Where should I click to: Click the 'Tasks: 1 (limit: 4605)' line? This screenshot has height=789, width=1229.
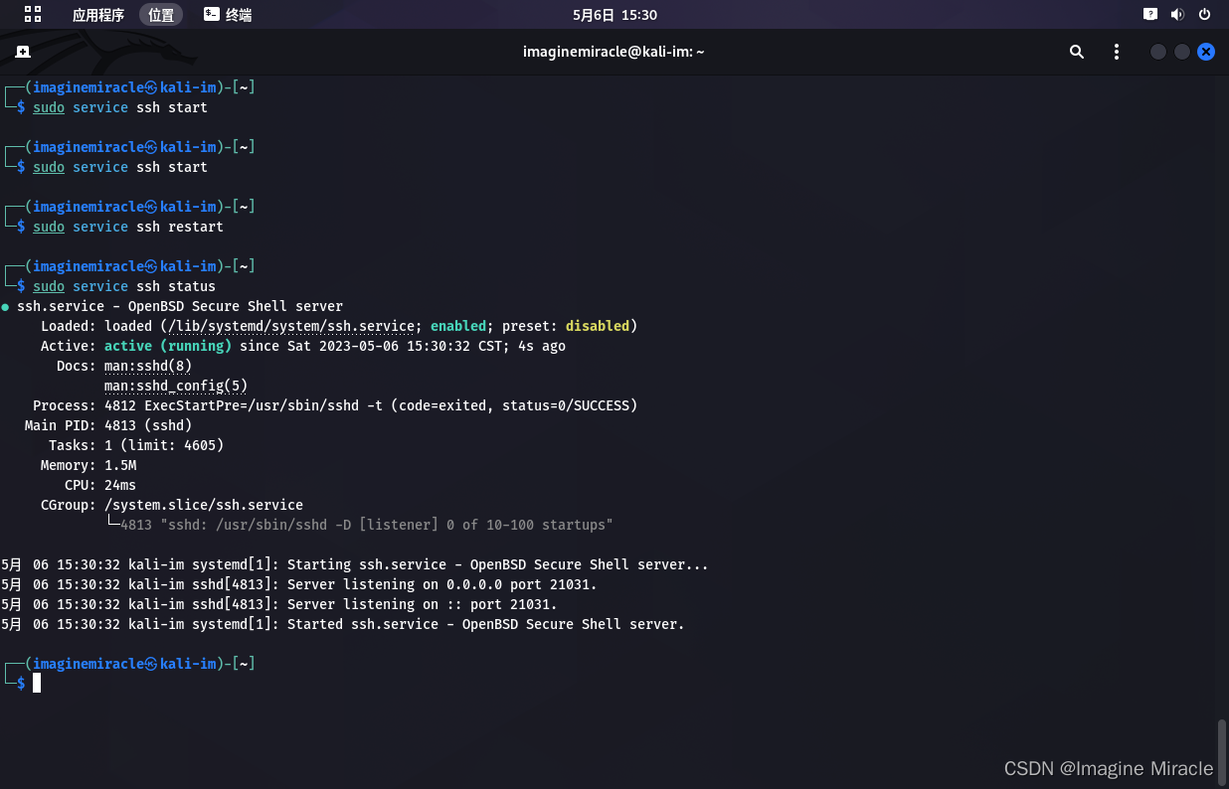[x=136, y=445]
